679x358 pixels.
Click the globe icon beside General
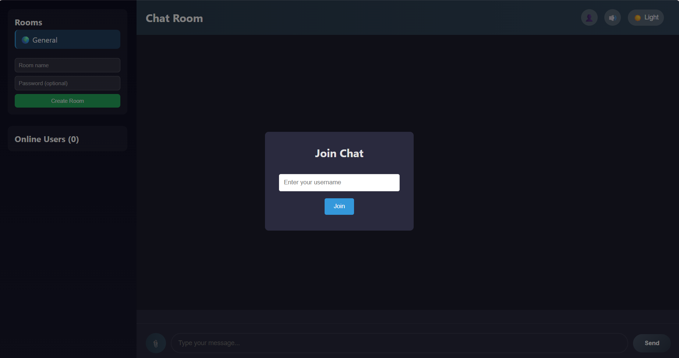(x=25, y=40)
